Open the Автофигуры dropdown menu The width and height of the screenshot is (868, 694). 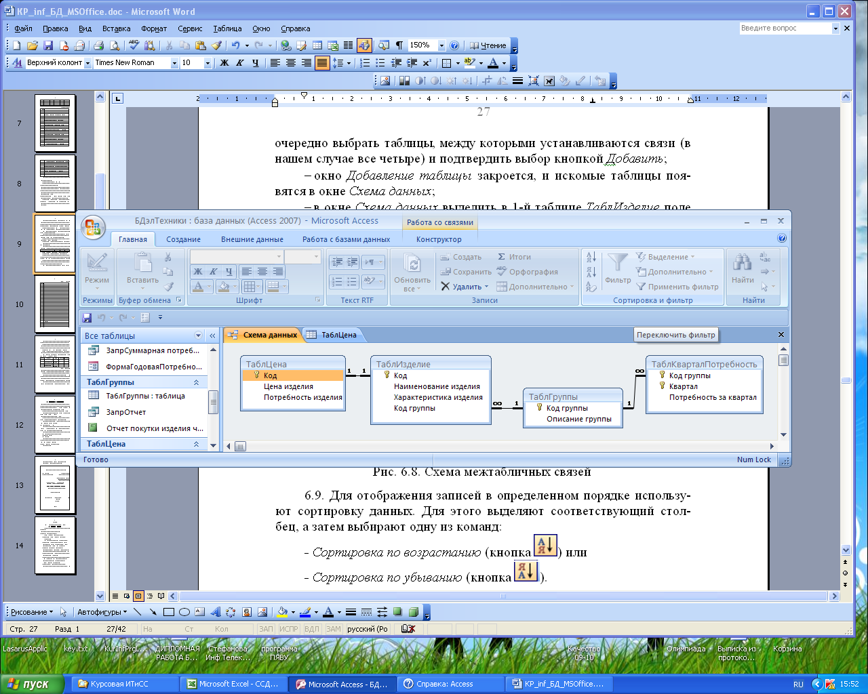102,612
